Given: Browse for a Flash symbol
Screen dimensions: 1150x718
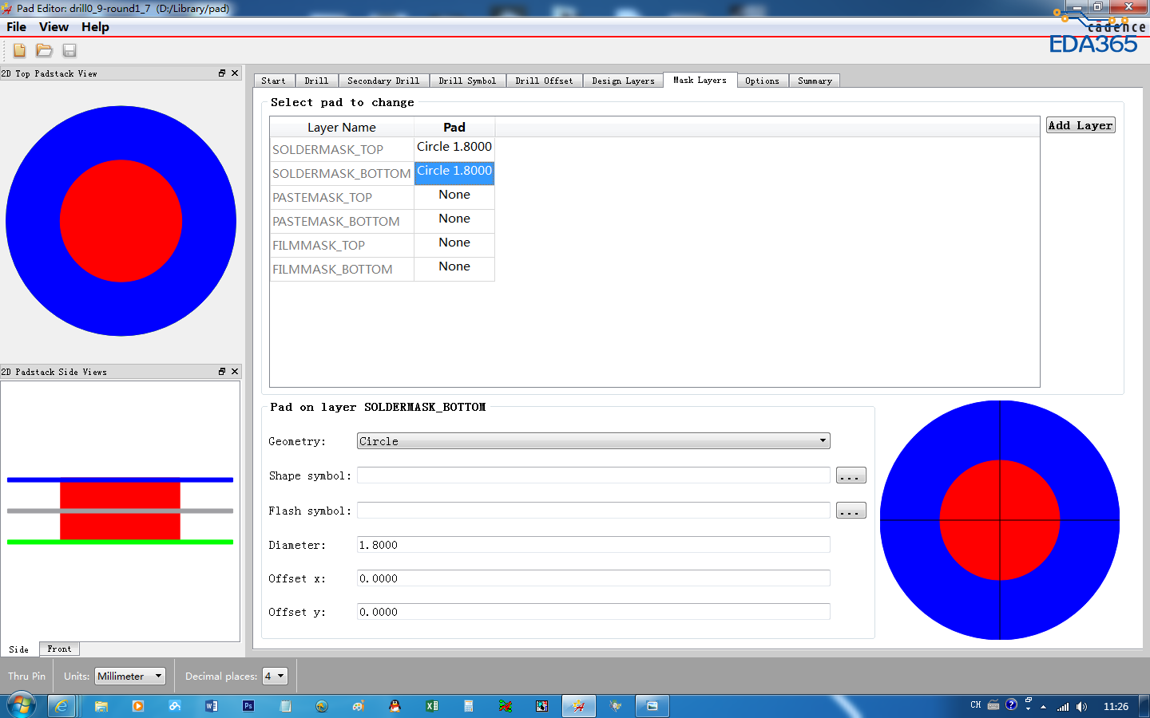Looking at the screenshot, I should pos(851,511).
